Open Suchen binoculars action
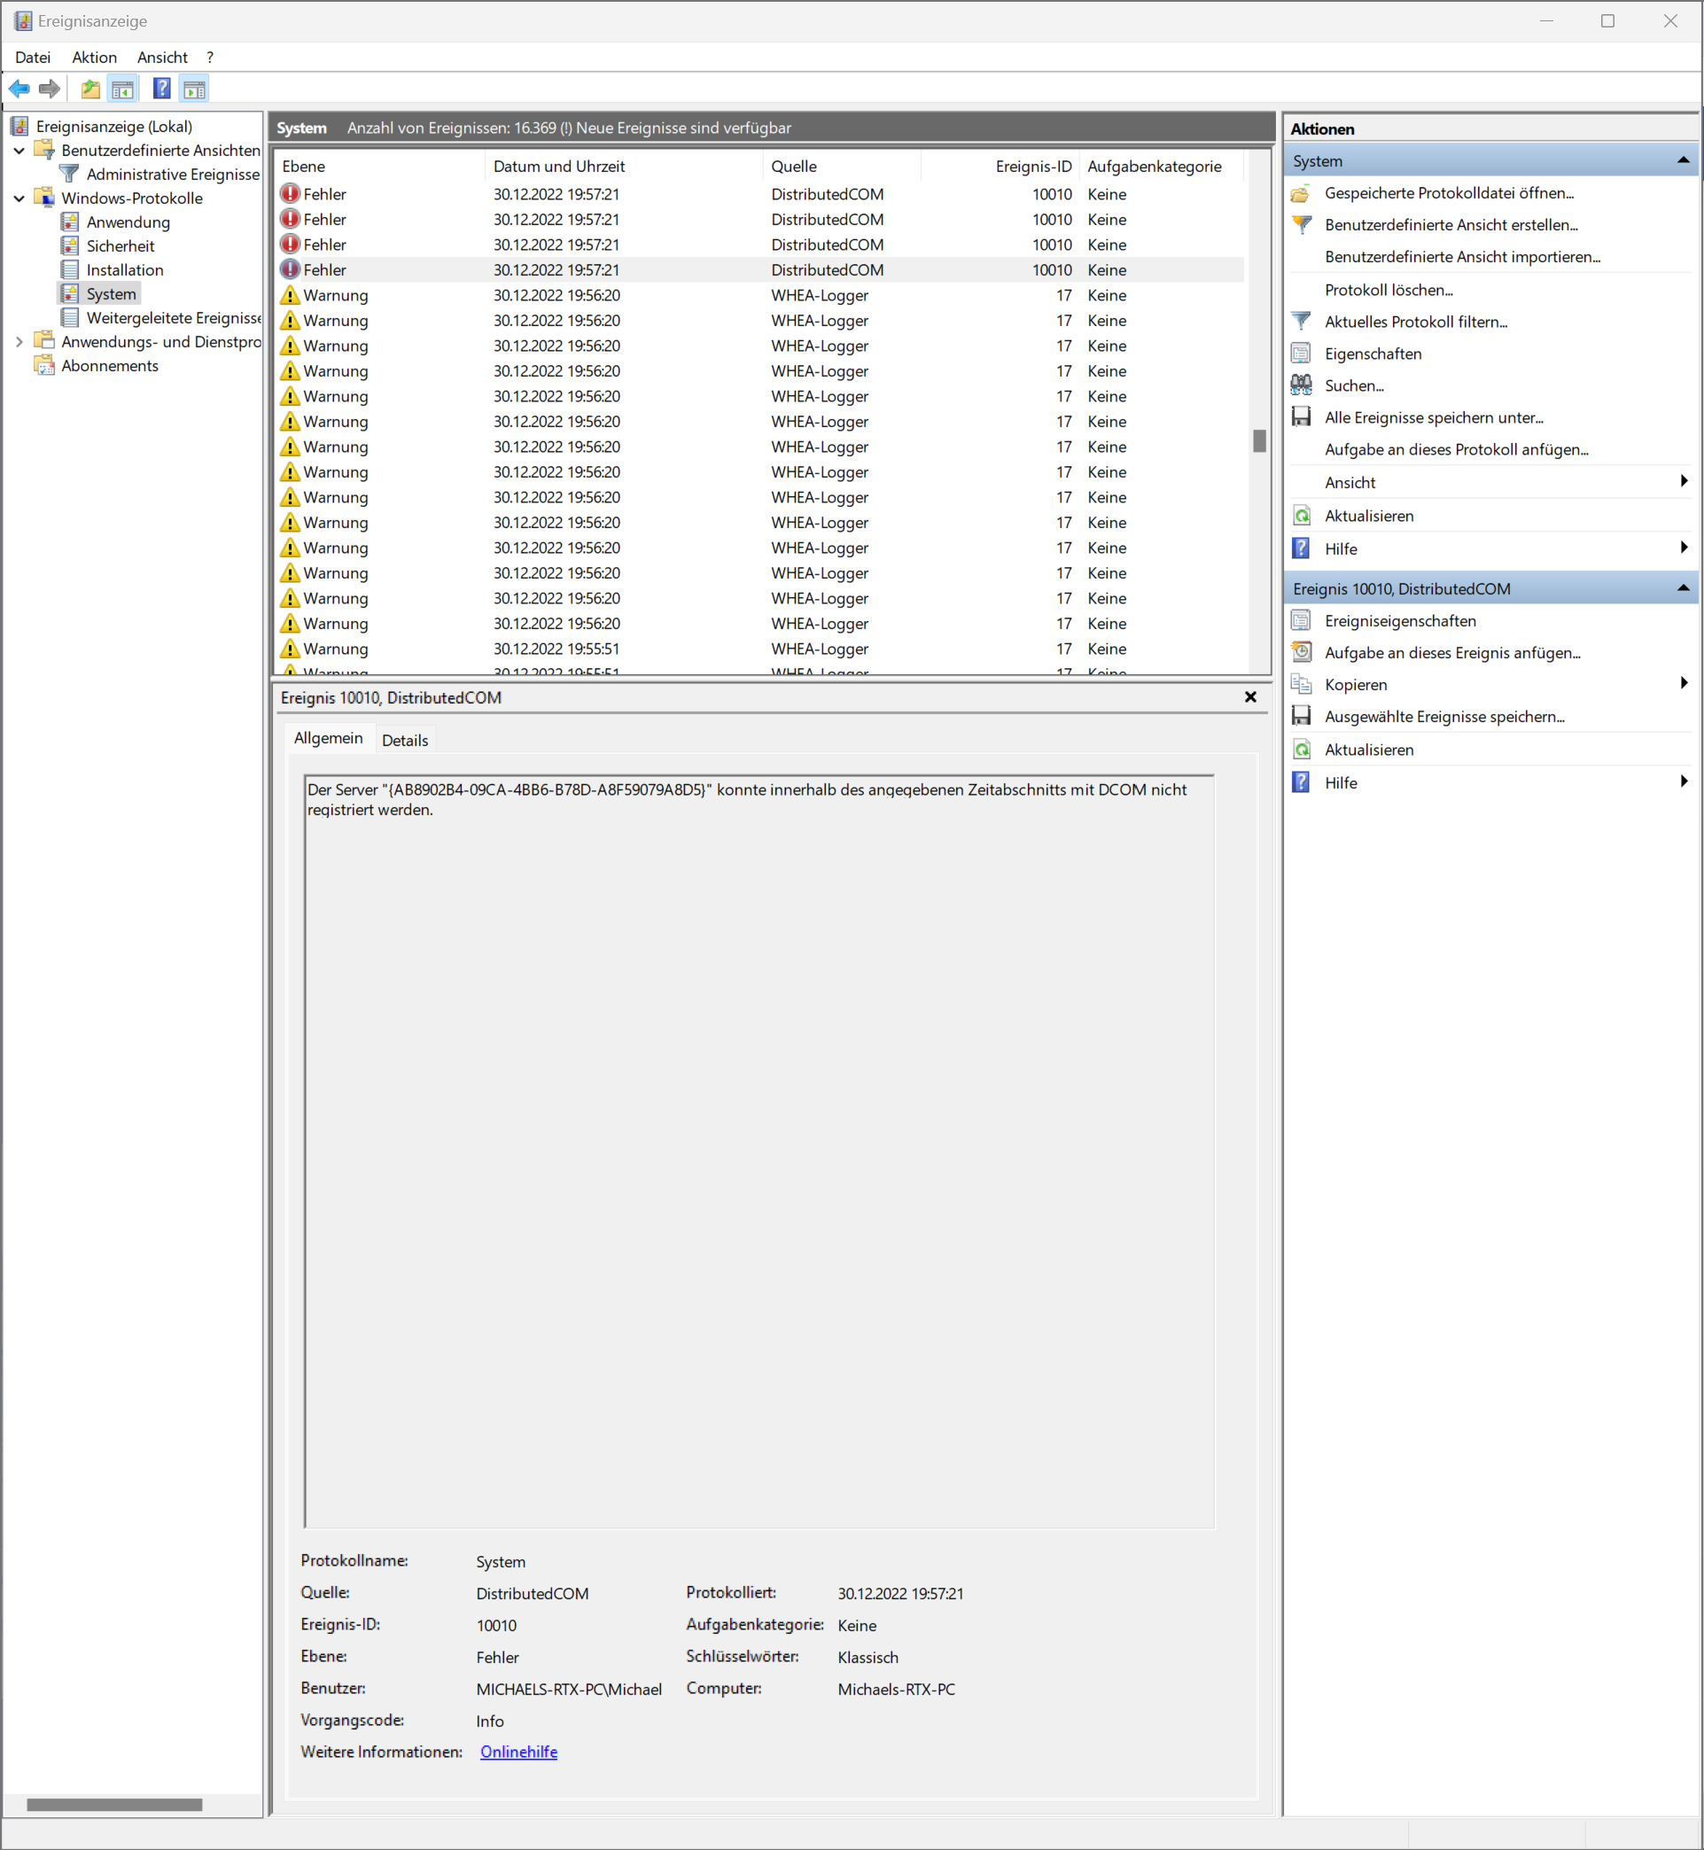Screen dimensions: 1704x1850 pyautogui.click(x=1353, y=386)
